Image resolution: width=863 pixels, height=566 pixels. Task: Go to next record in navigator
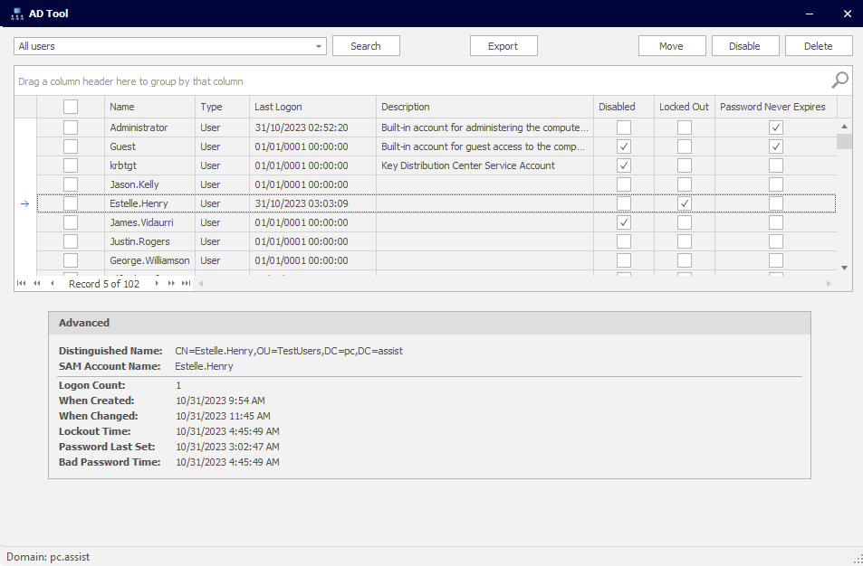[x=157, y=284]
